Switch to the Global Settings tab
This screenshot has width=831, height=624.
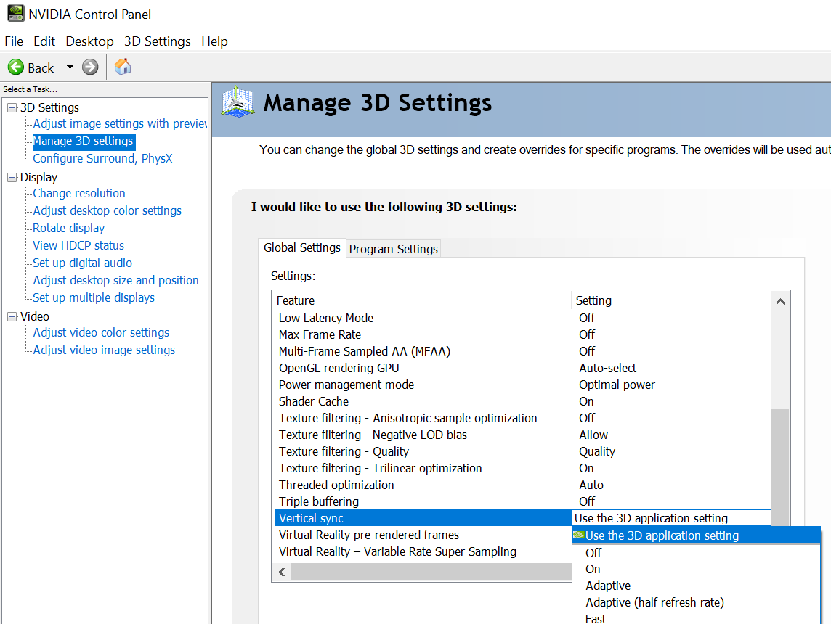pos(302,247)
